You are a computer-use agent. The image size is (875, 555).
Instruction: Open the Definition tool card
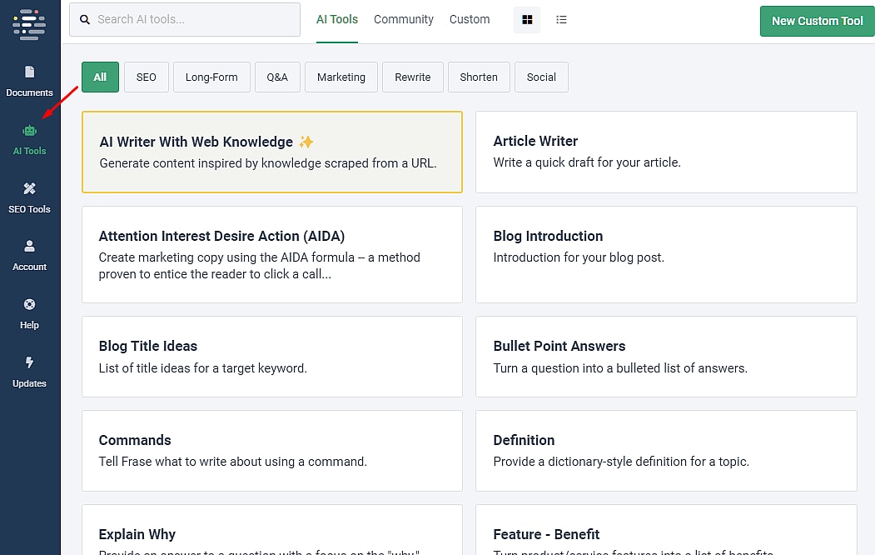pos(666,451)
